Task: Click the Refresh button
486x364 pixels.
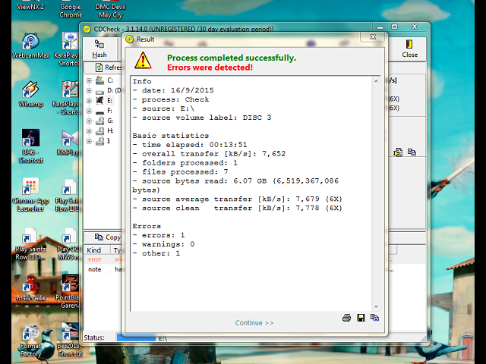Action: click(106, 67)
